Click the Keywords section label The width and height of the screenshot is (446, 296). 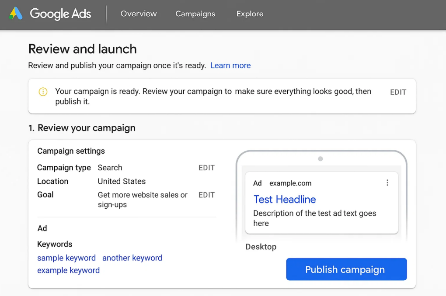click(x=55, y=244)
